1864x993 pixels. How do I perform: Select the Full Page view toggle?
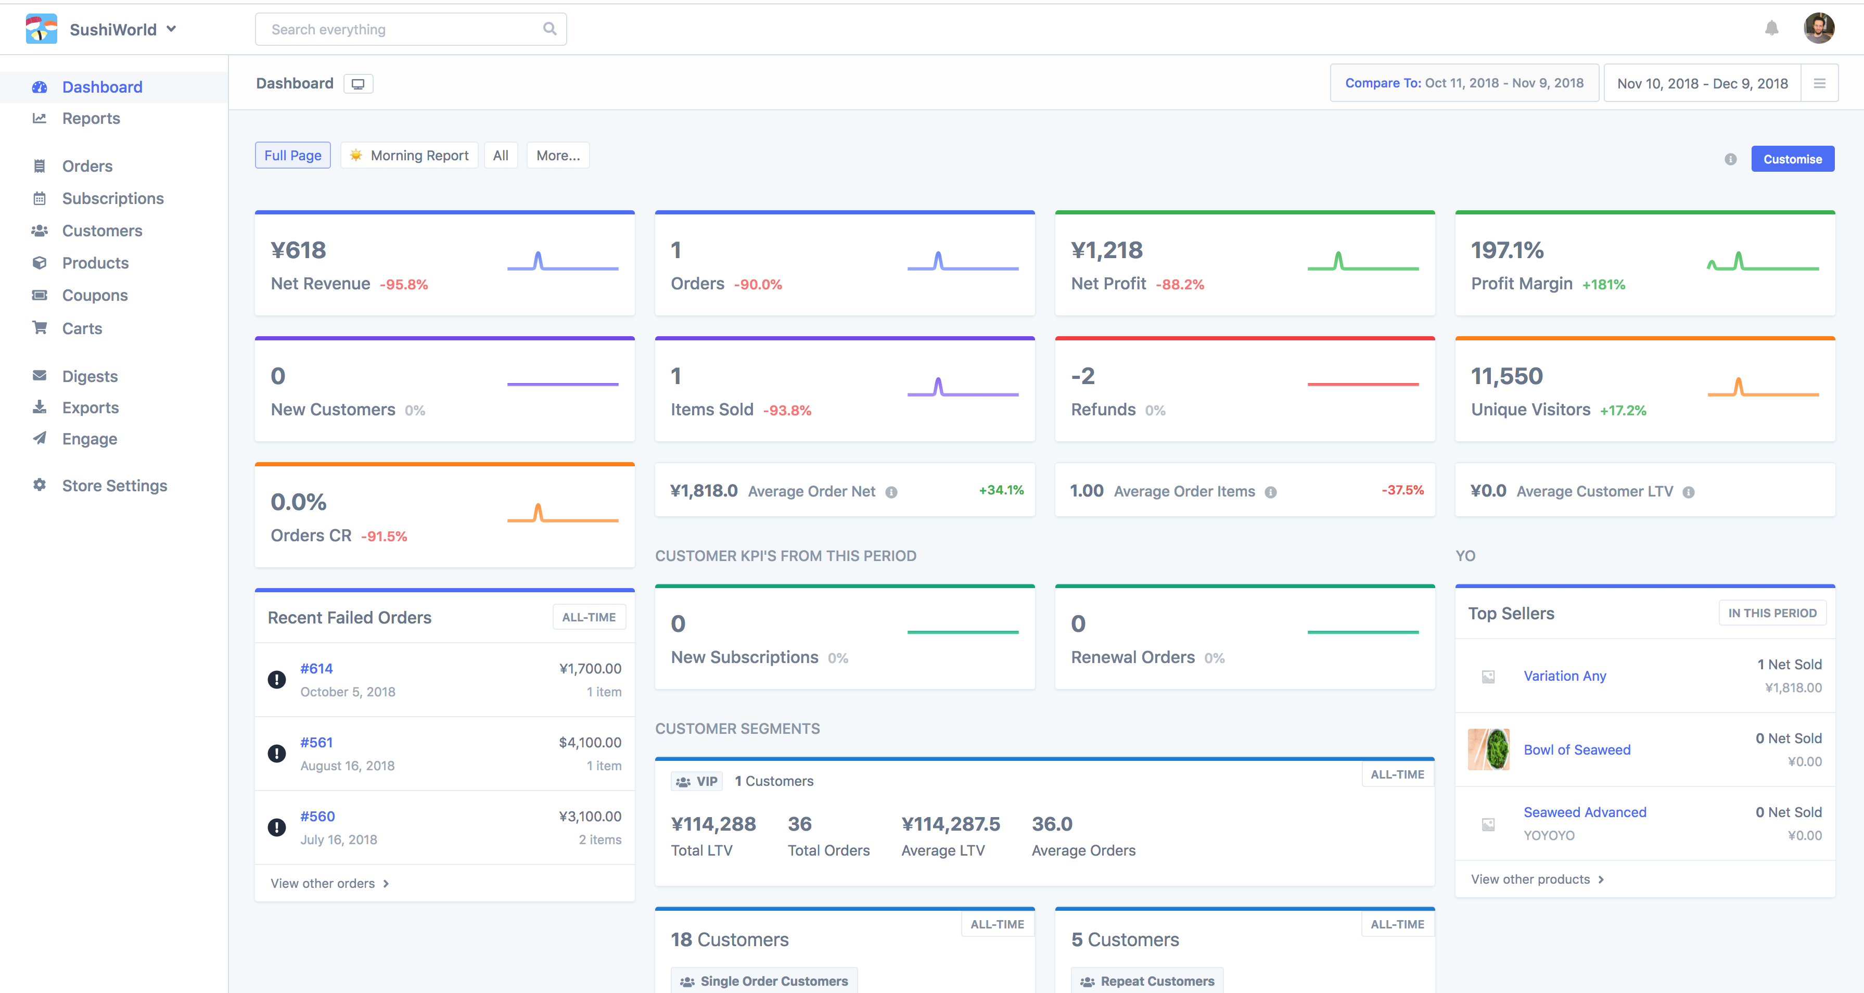(292, 156)
